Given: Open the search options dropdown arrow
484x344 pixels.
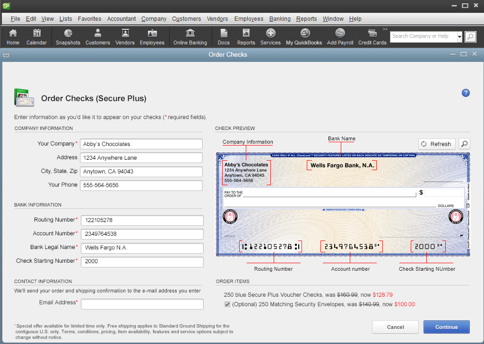Looking at the screenshot, I should point(459,37).
